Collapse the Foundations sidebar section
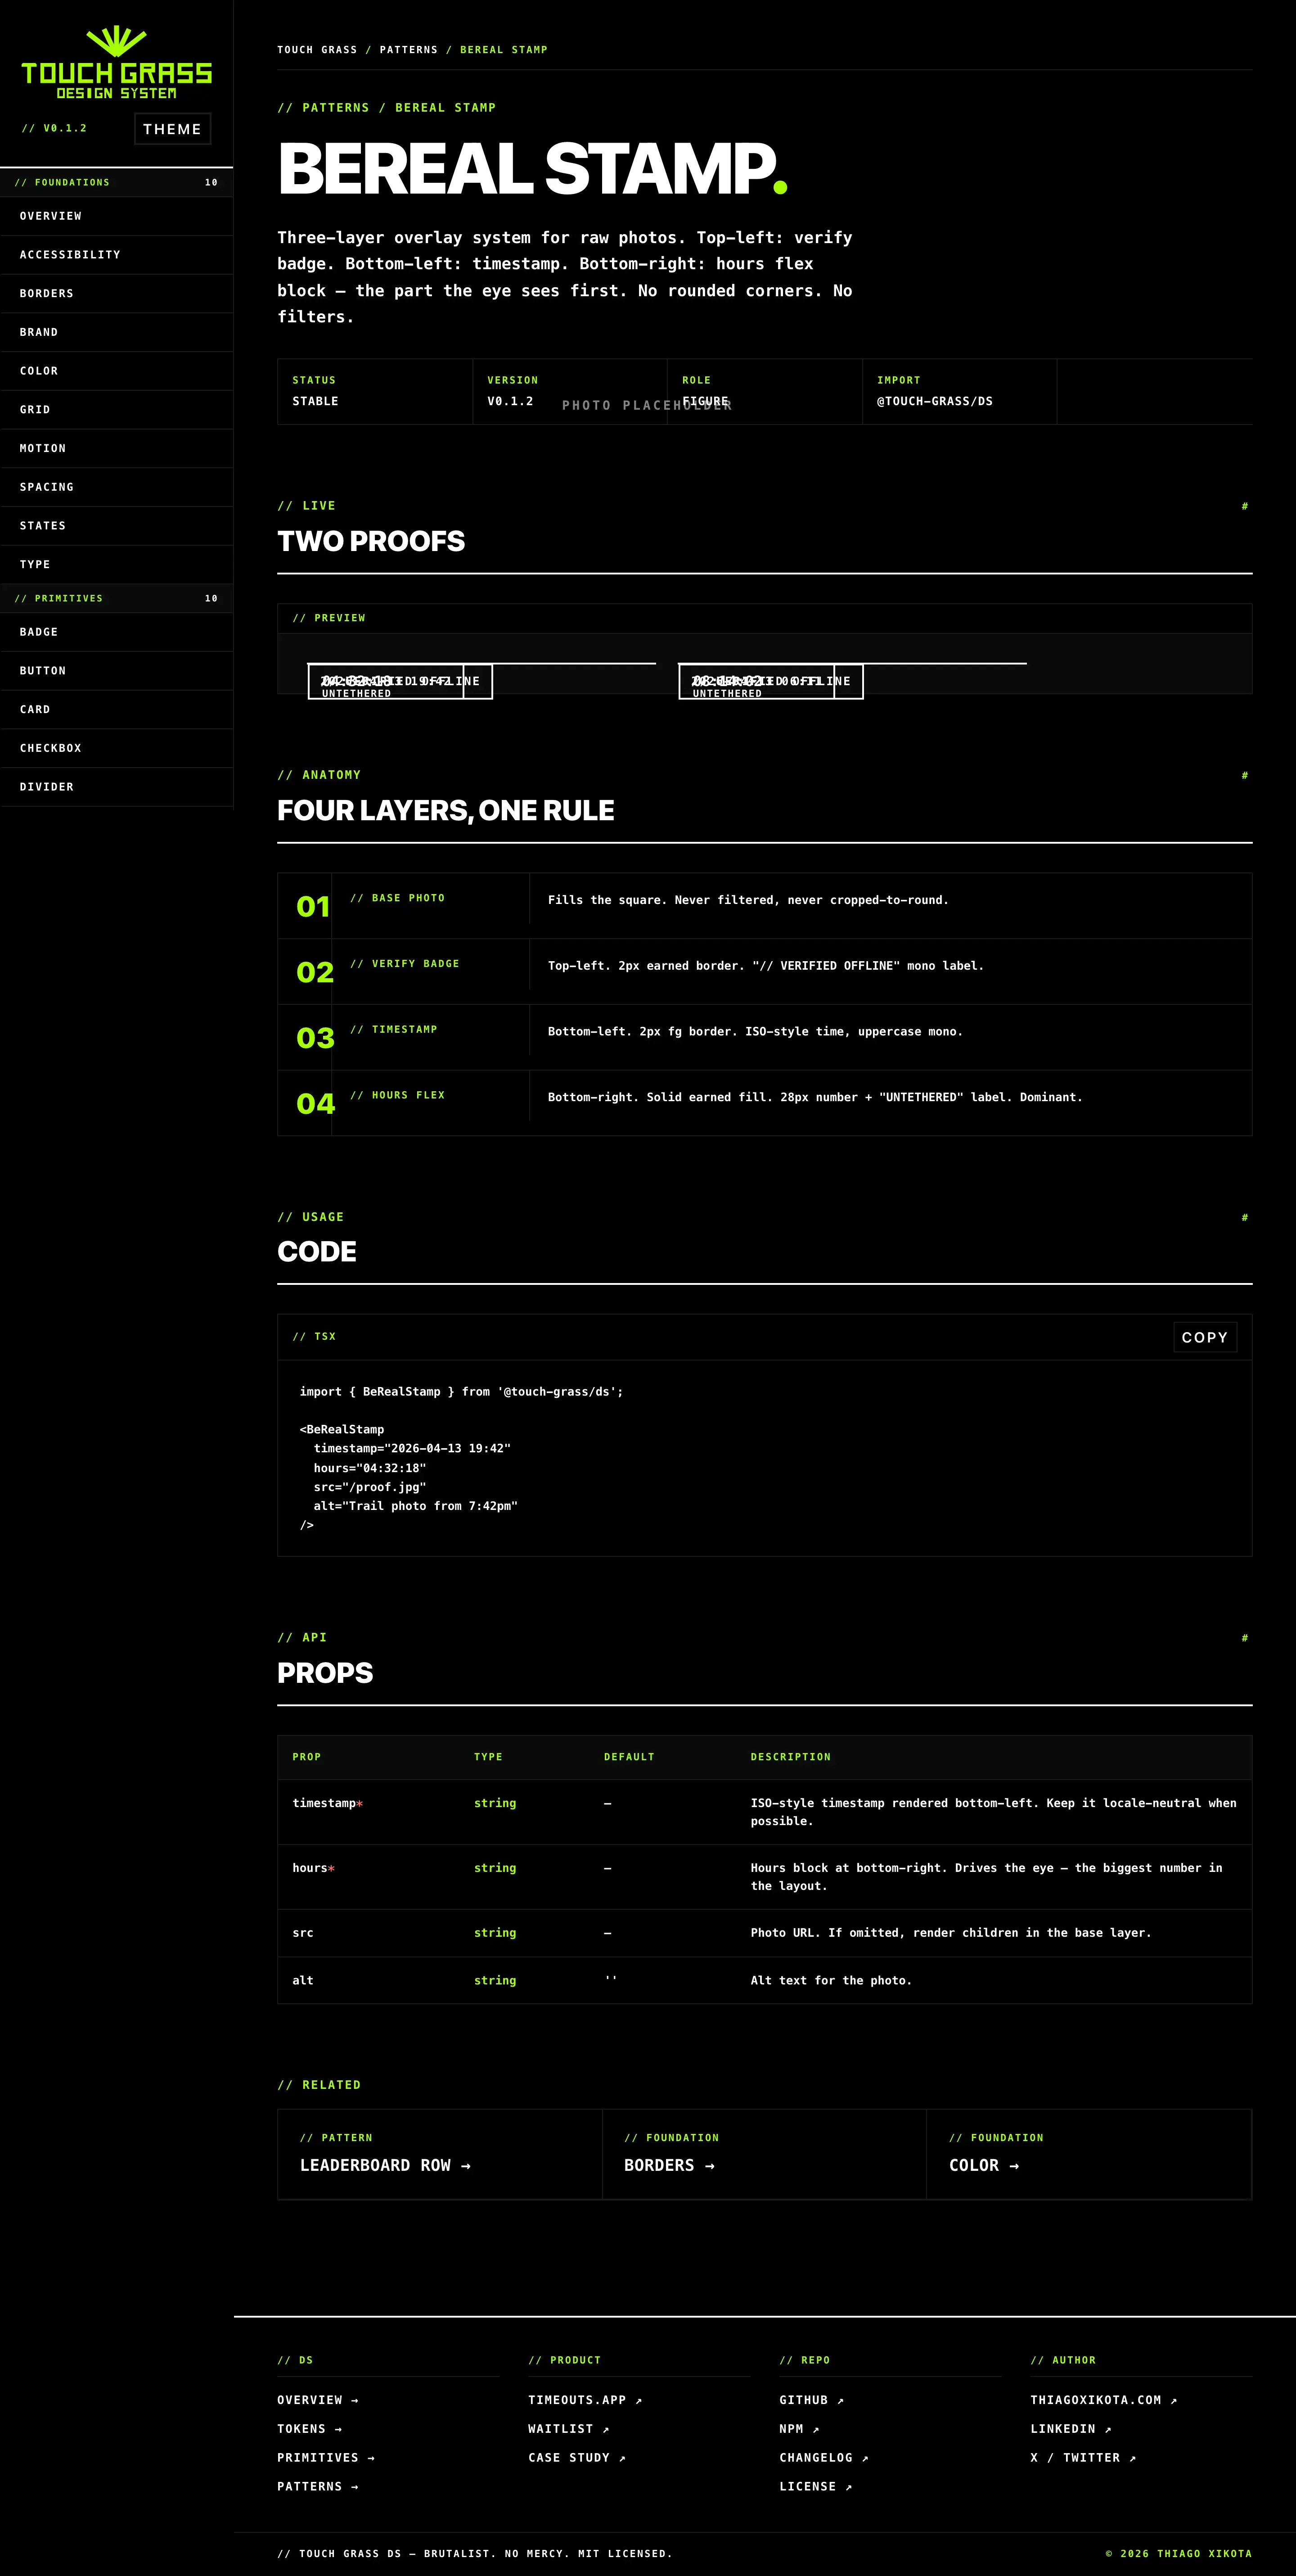The width and height of the screenshot is (1296, 2576). coord(116,182)
